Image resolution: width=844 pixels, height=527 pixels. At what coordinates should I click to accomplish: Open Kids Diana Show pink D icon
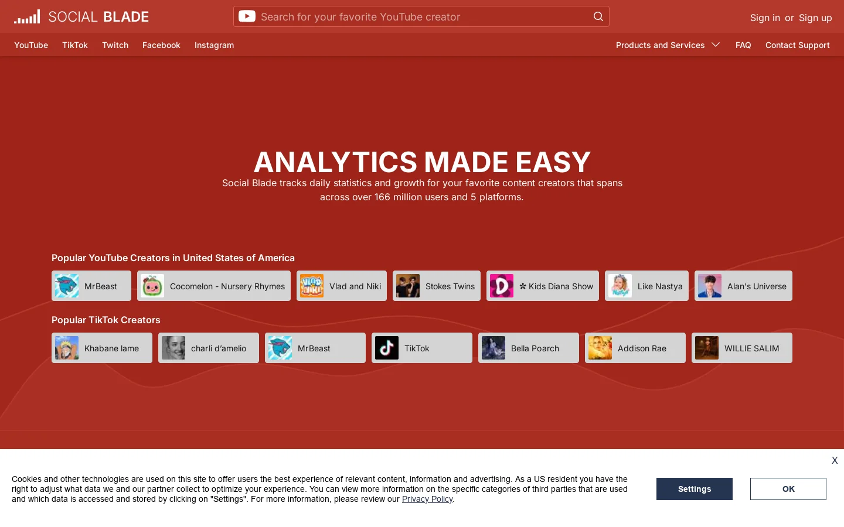(x=502, y=286)
